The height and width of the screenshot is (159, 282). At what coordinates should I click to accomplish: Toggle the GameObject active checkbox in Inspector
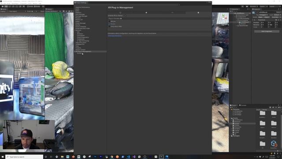257,12
